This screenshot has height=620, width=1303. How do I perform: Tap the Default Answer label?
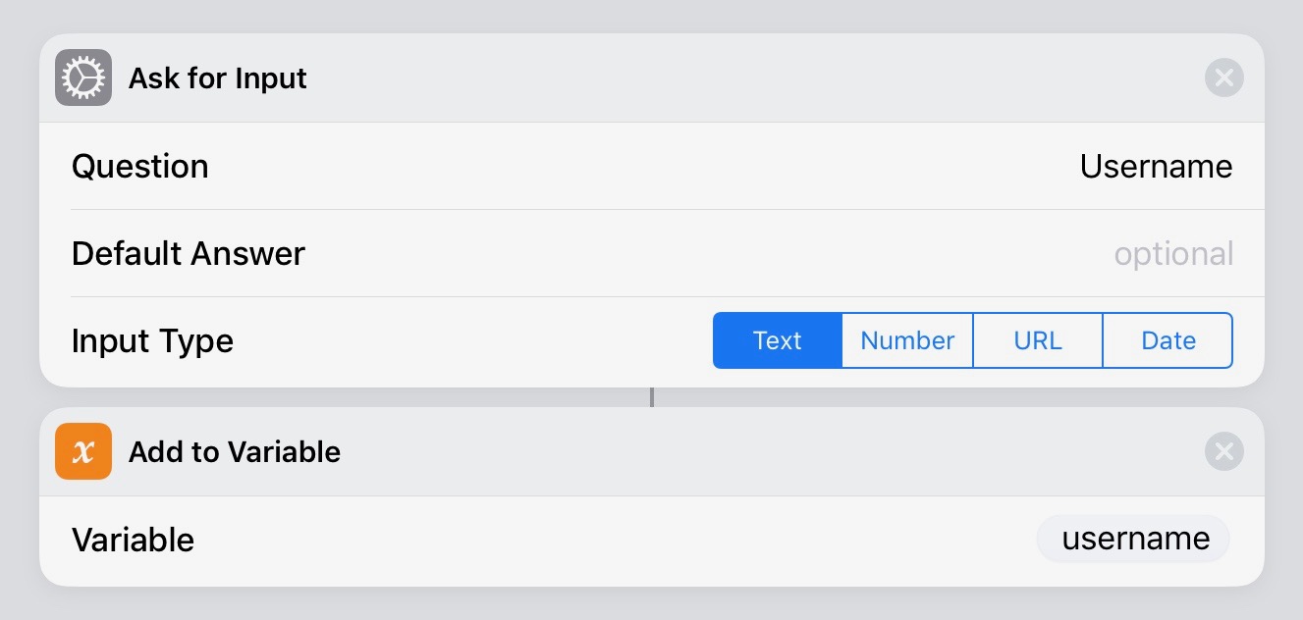point(189,254)
